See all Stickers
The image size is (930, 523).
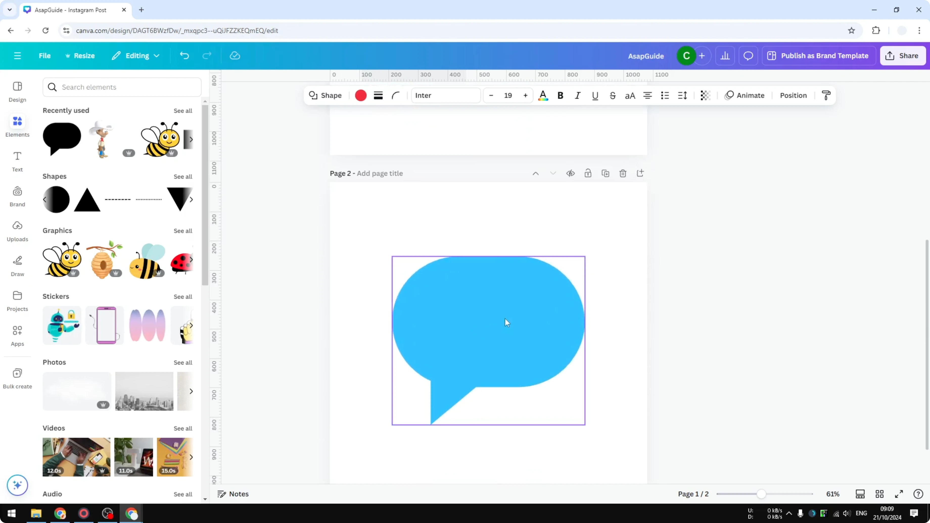pos(183,296)
